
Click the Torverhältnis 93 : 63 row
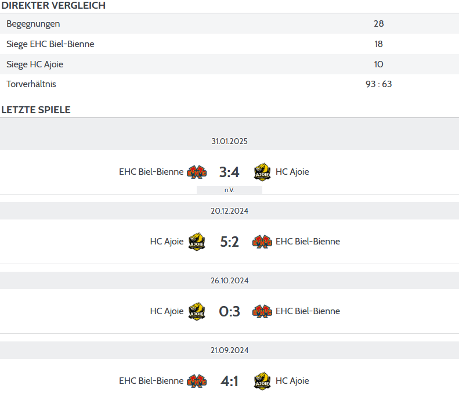pyautogui.click(x=230, y=84)
